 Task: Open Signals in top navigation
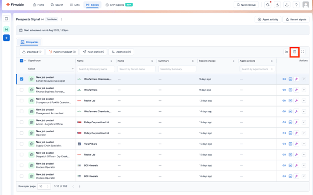92,5
